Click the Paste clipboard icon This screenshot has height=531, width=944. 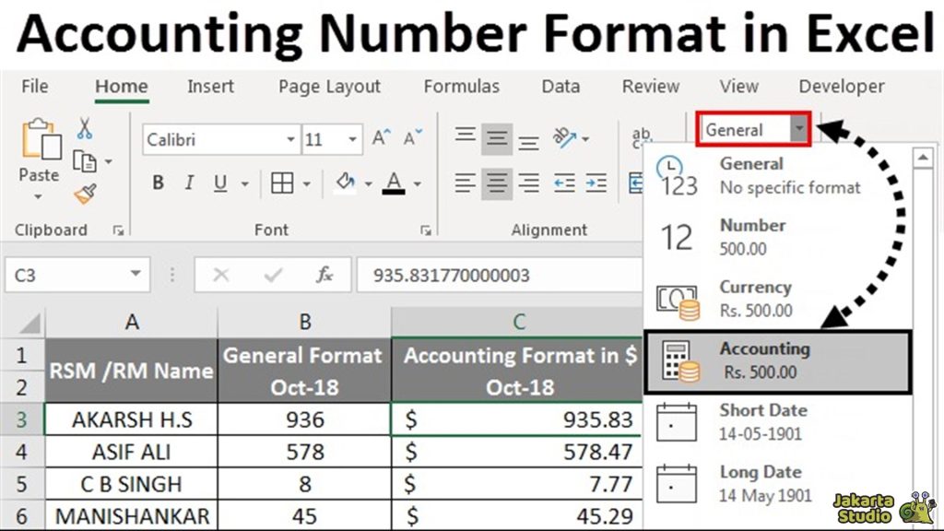[41, 140]
